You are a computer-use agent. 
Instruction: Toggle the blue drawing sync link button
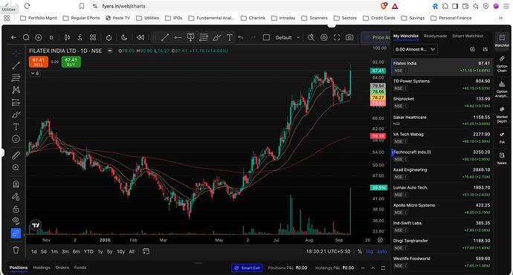click(16, 233)
